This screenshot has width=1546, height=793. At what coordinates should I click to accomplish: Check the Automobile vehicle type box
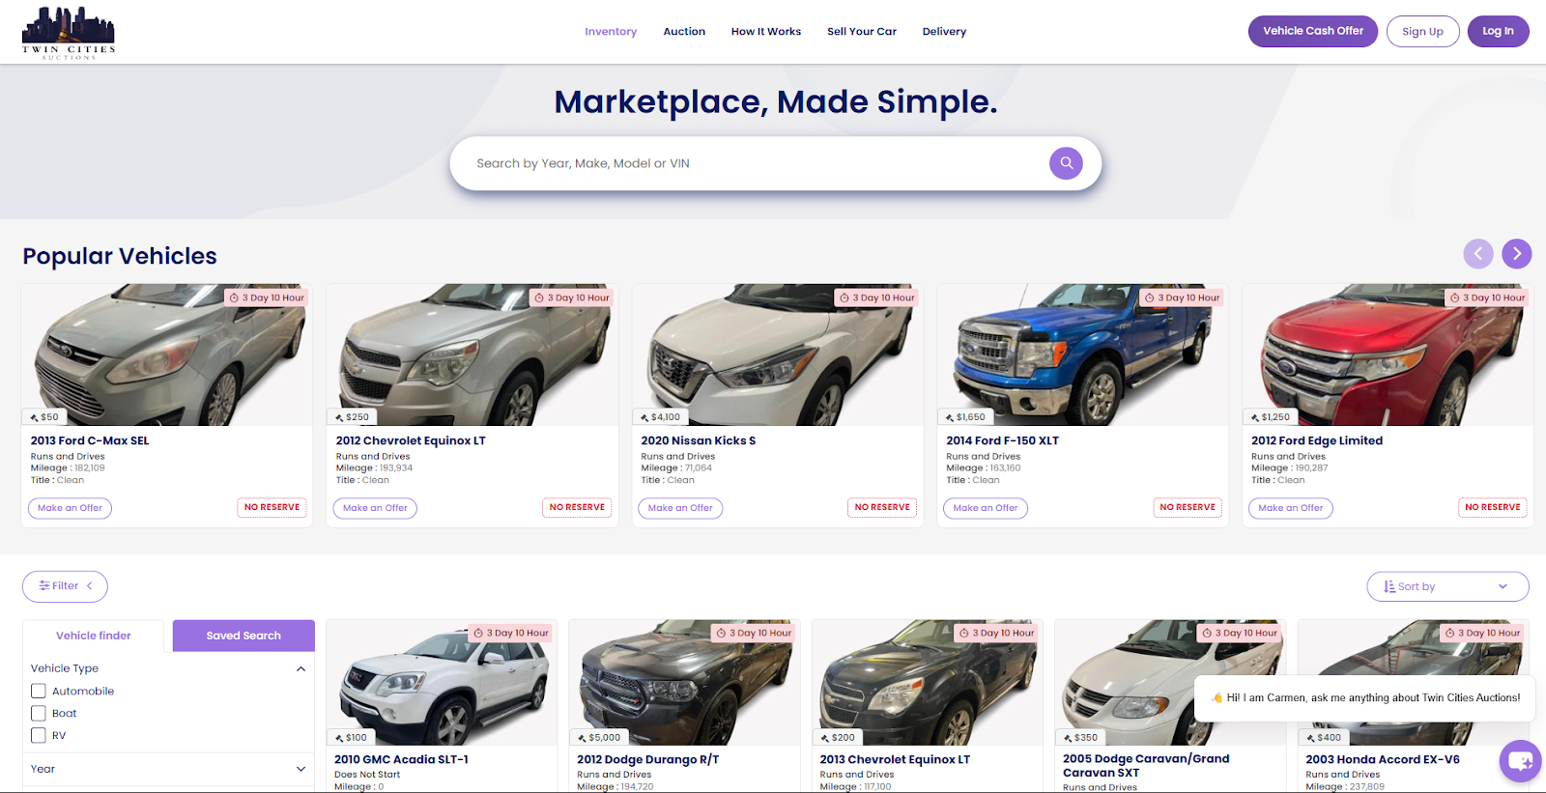tap(39, 691)
